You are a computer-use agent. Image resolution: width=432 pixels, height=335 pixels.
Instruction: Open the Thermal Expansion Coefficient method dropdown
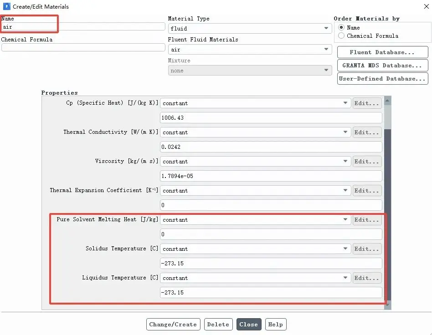255,190
